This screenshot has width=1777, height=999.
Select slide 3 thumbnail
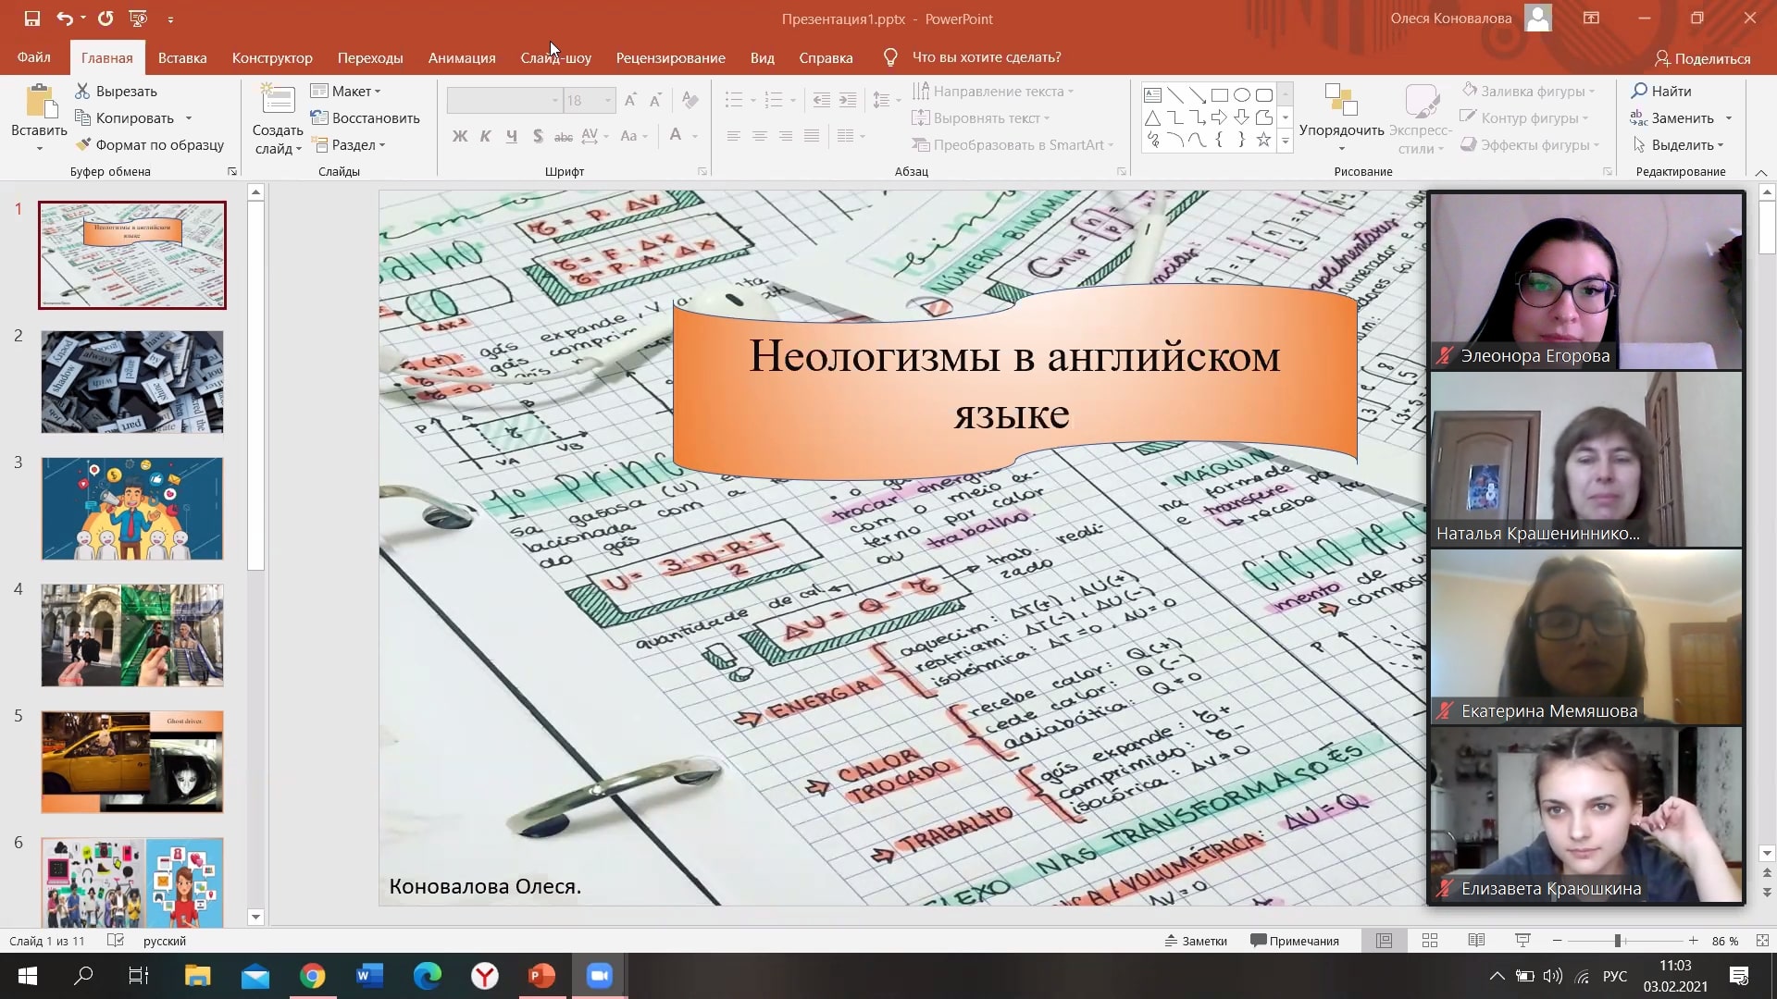(132, 509)
